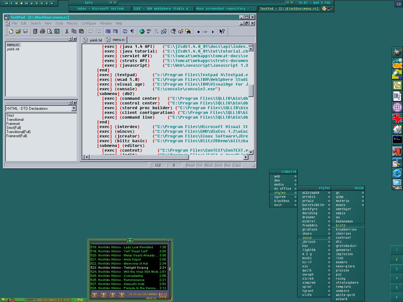Switch to the yoink.txt tab
Screen dimensions: 403x302
pyautogui.click(x=93, y=40)
